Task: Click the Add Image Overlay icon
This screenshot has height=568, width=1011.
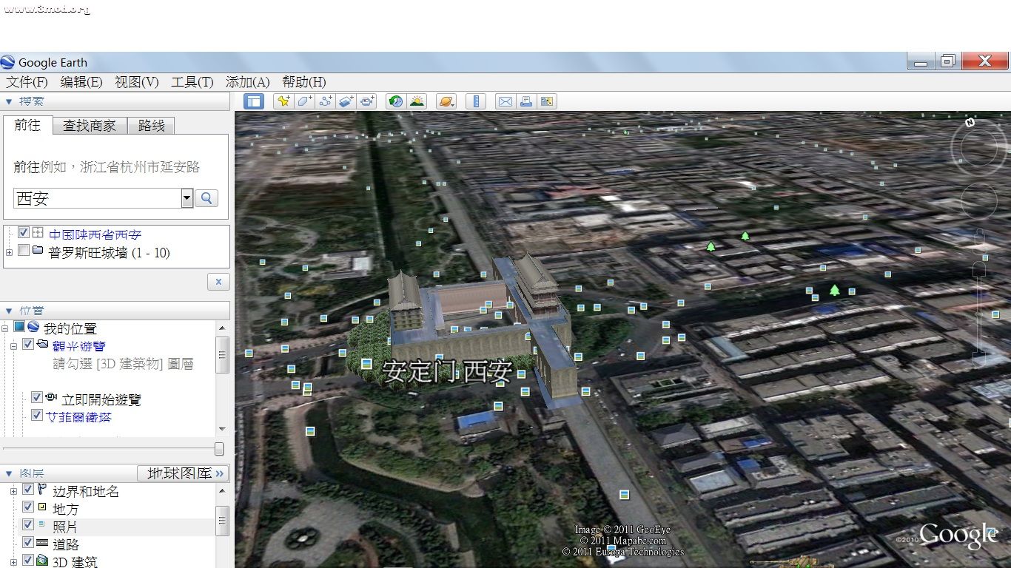Action: click(x=346, y=101)
